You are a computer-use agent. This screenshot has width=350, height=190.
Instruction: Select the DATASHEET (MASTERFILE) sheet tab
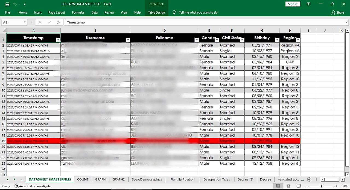[50, 179]
